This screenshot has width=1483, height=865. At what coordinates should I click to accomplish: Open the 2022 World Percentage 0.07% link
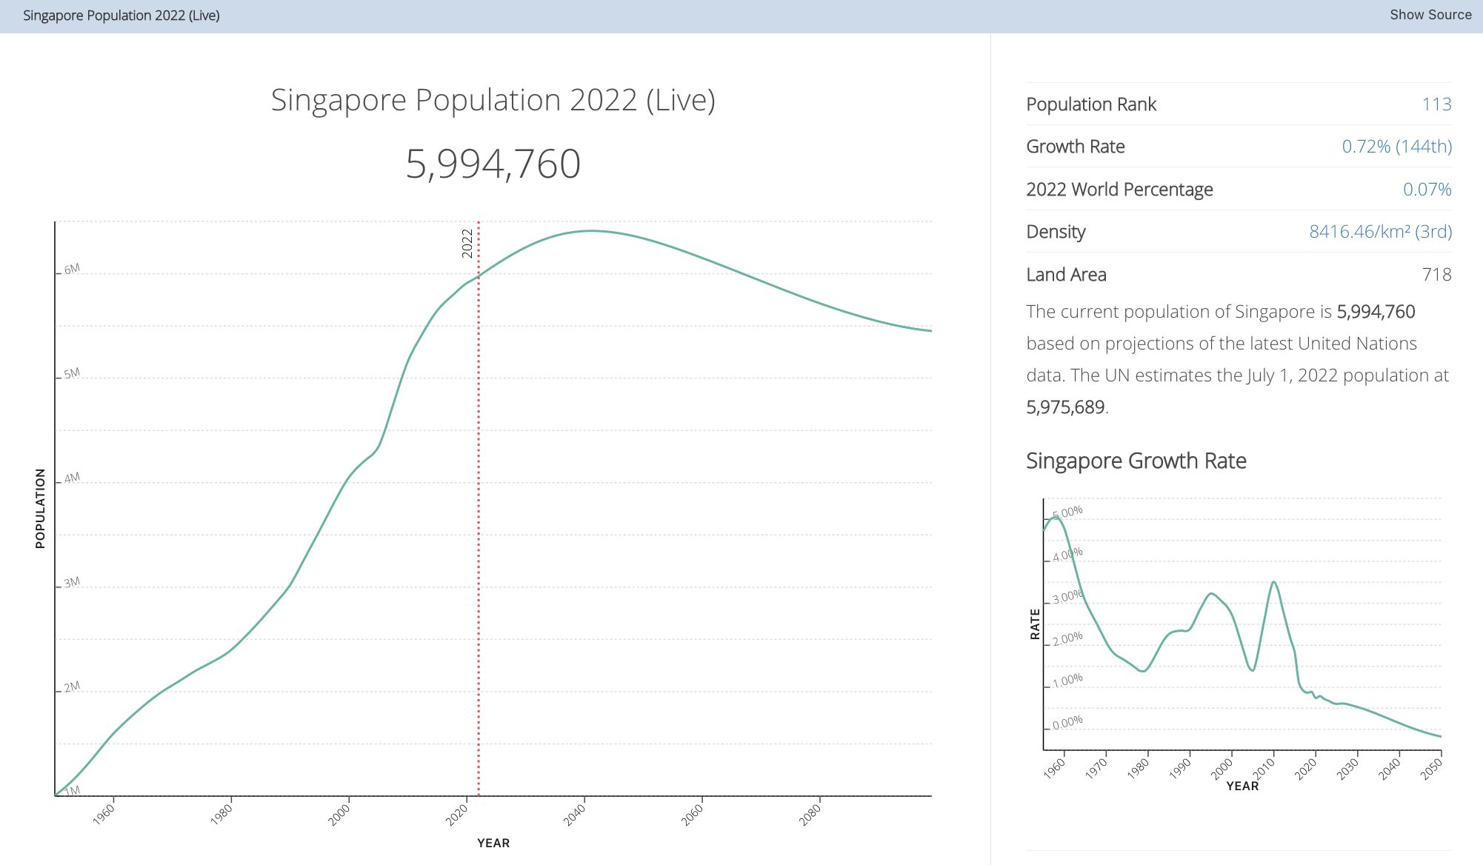1426,190
